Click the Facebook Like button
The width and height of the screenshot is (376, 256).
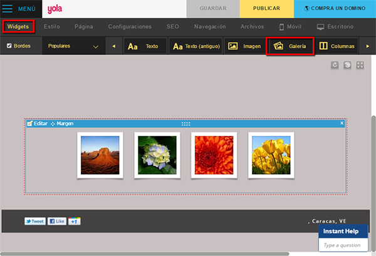point(57,221)
